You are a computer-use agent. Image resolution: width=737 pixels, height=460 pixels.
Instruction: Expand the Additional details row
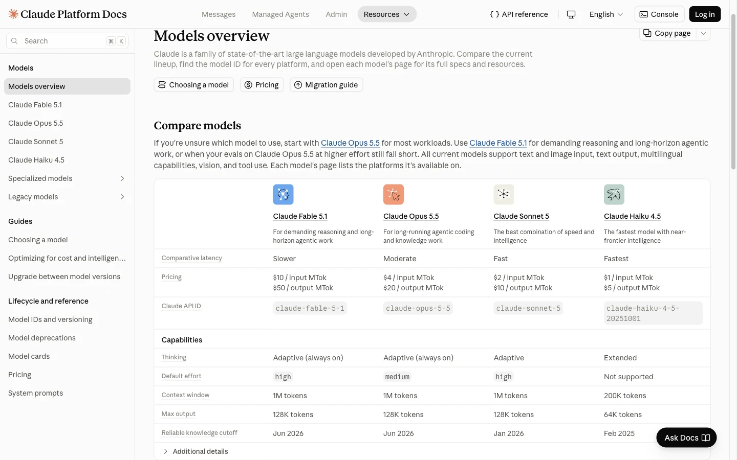click(196, 451)
